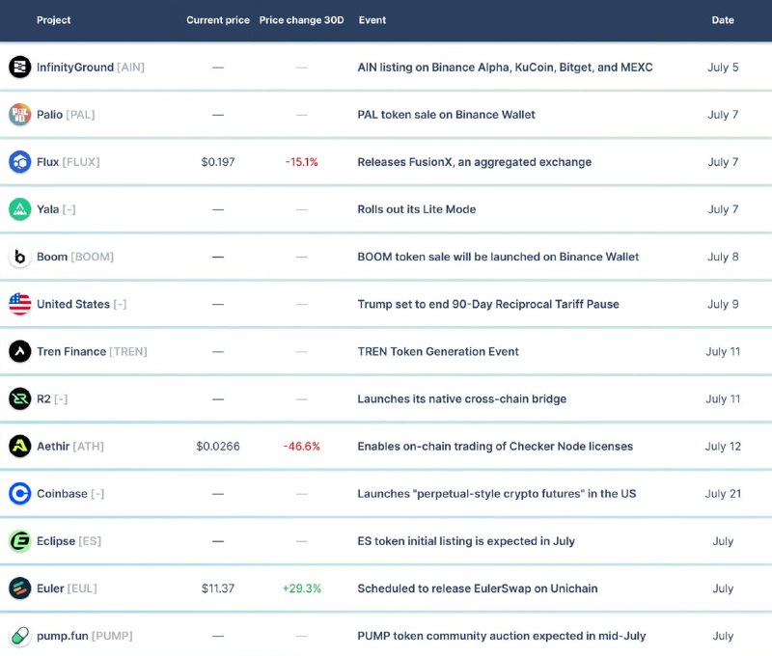Viewport: 772px width, 656px height.
Task: Click the Tren Finance logo icon
Action: [x=19, y=351]
